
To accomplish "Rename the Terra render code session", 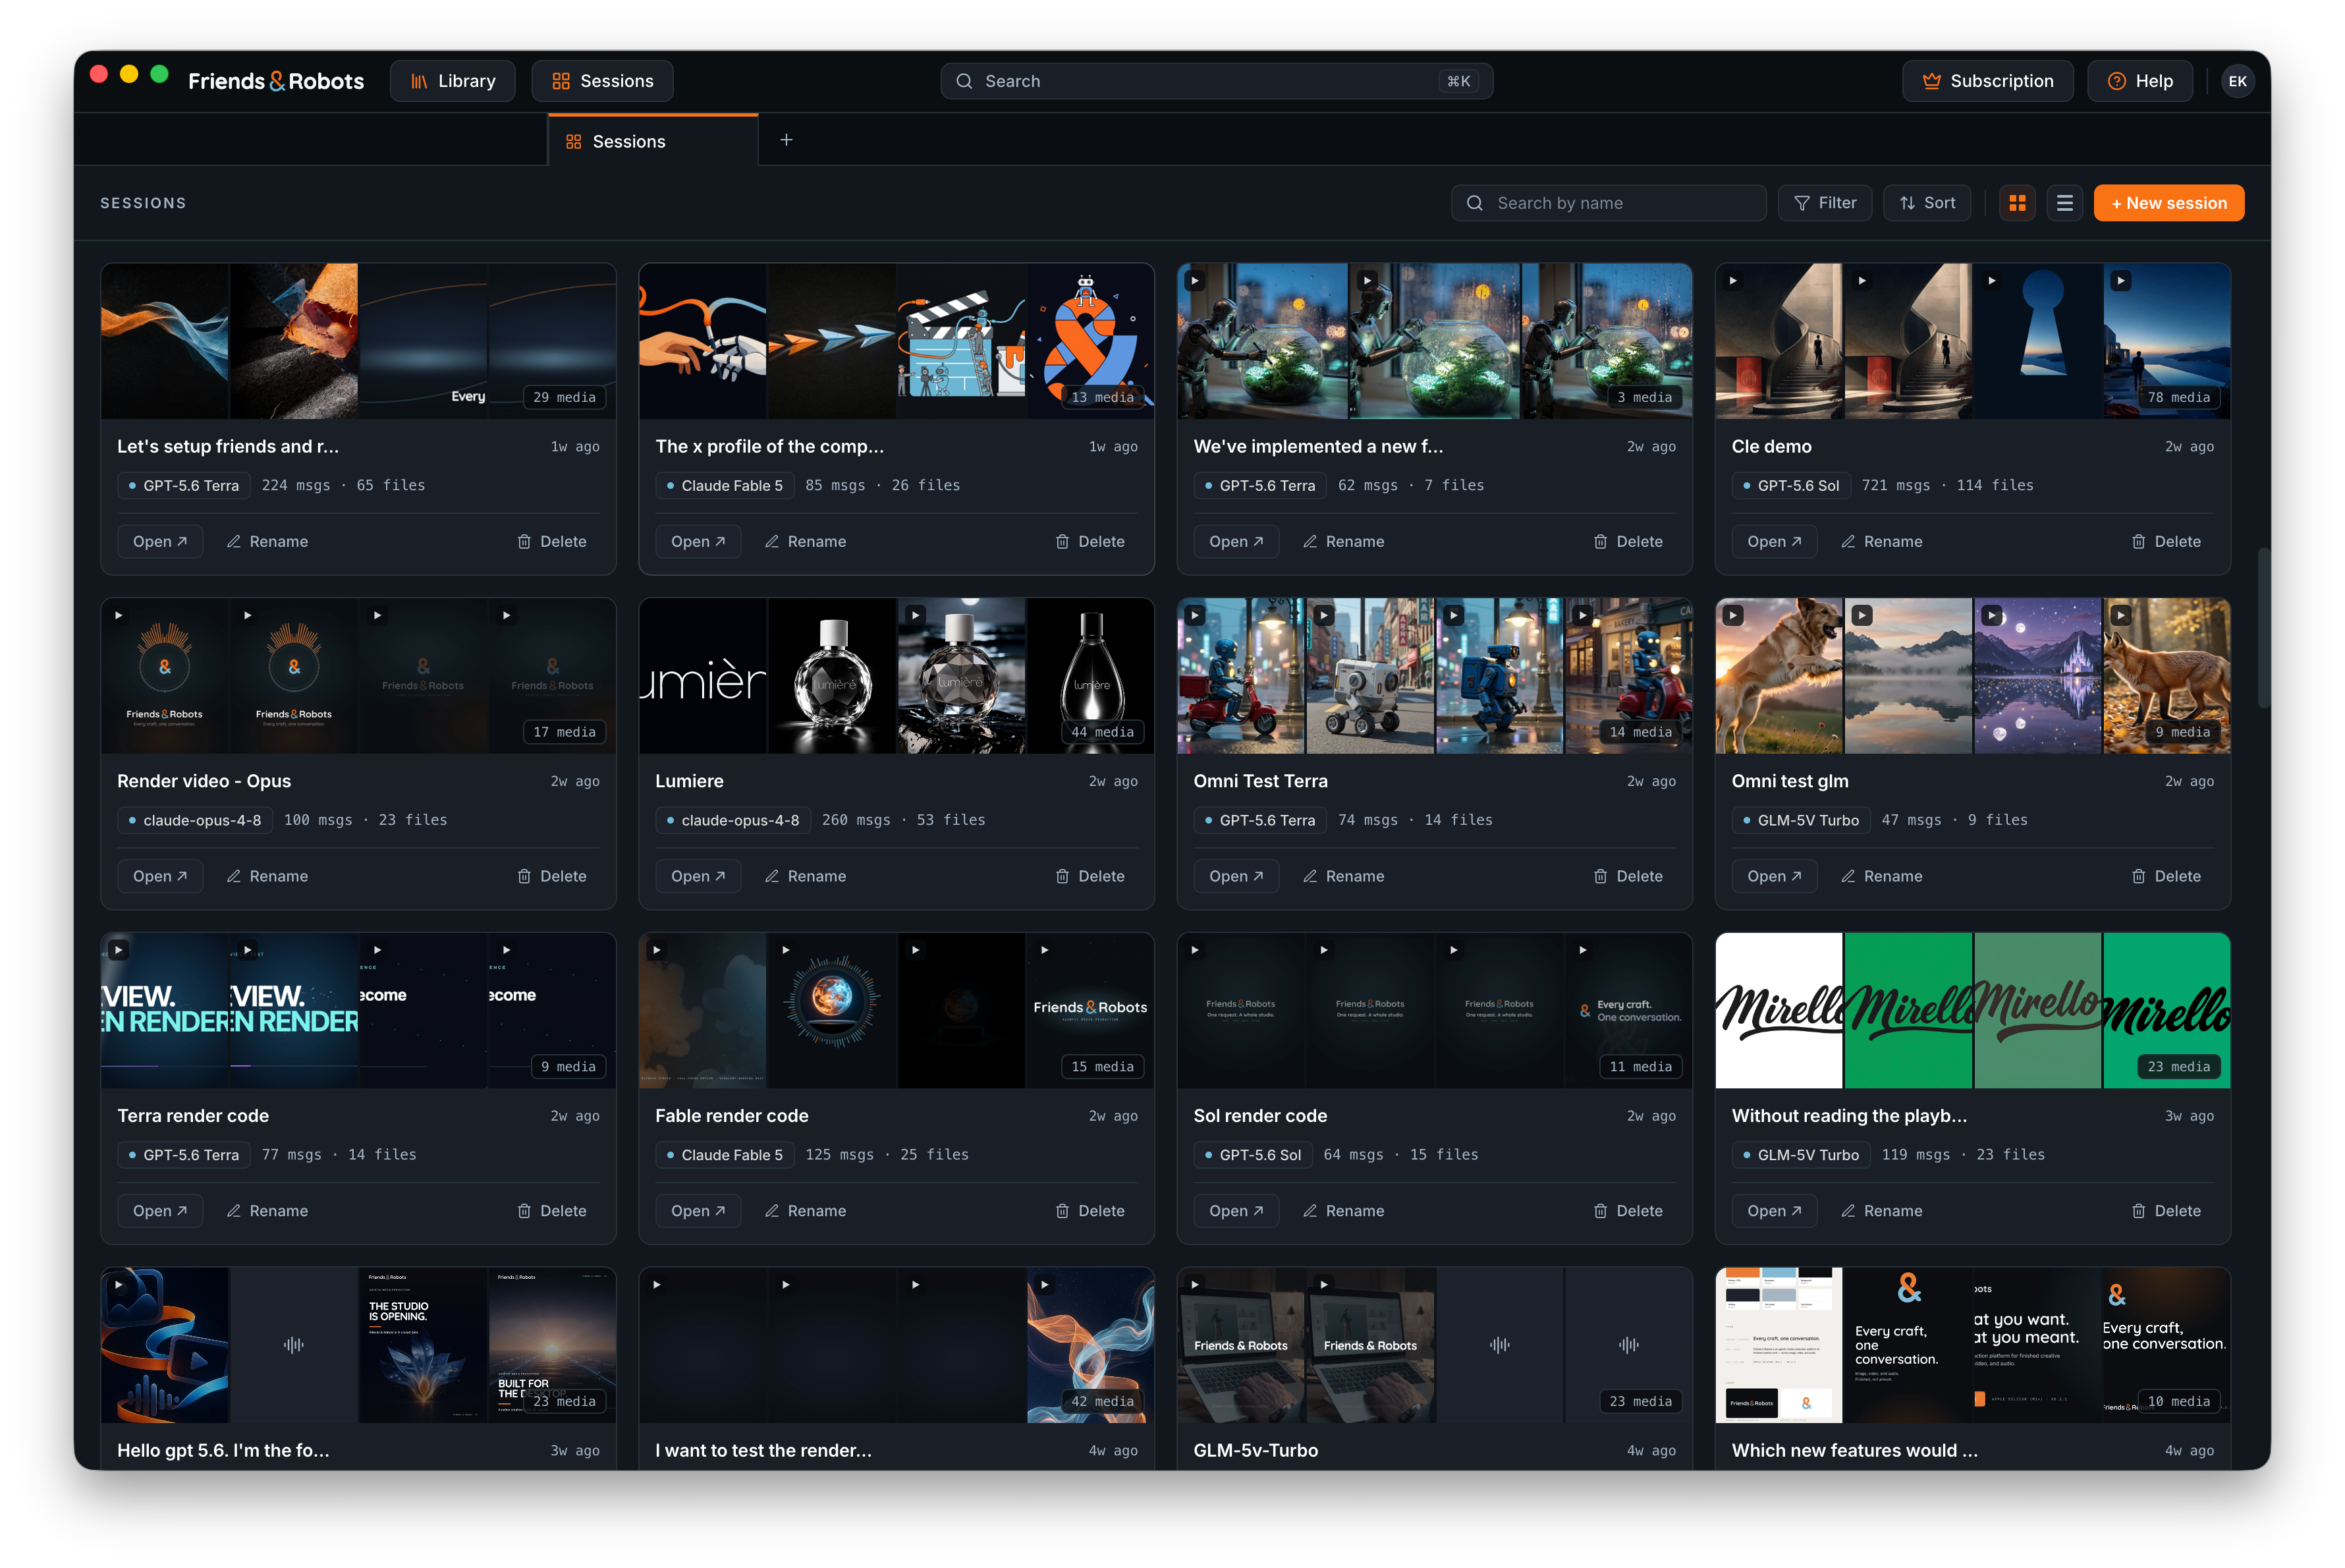I will (x=267, y=1211).
